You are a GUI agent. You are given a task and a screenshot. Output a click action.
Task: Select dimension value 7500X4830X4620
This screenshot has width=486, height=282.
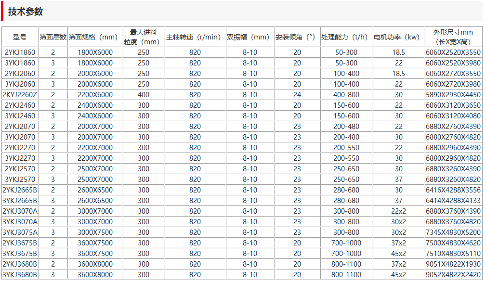point(453,243)
